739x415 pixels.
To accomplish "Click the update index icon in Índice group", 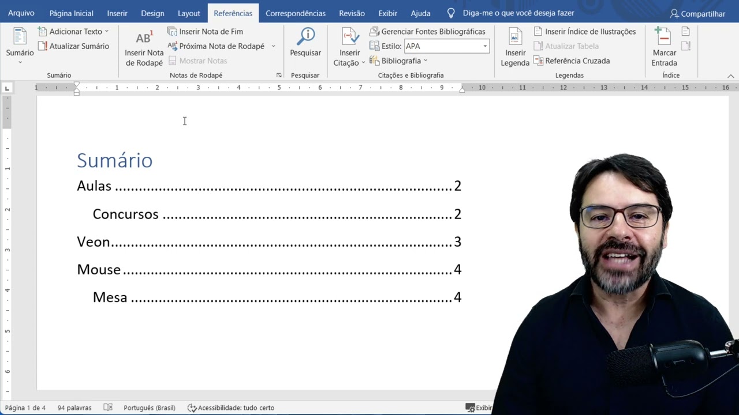I will 686,46.
